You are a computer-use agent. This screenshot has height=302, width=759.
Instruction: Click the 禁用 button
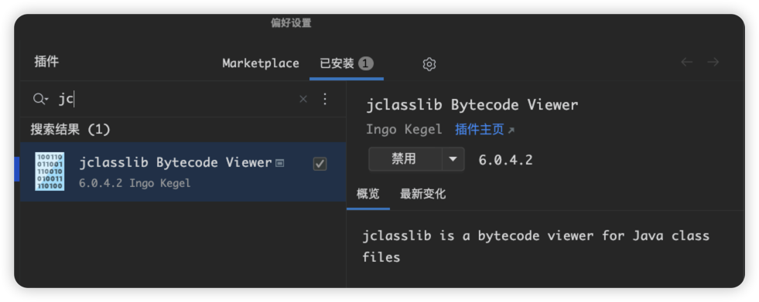[405, 159]
